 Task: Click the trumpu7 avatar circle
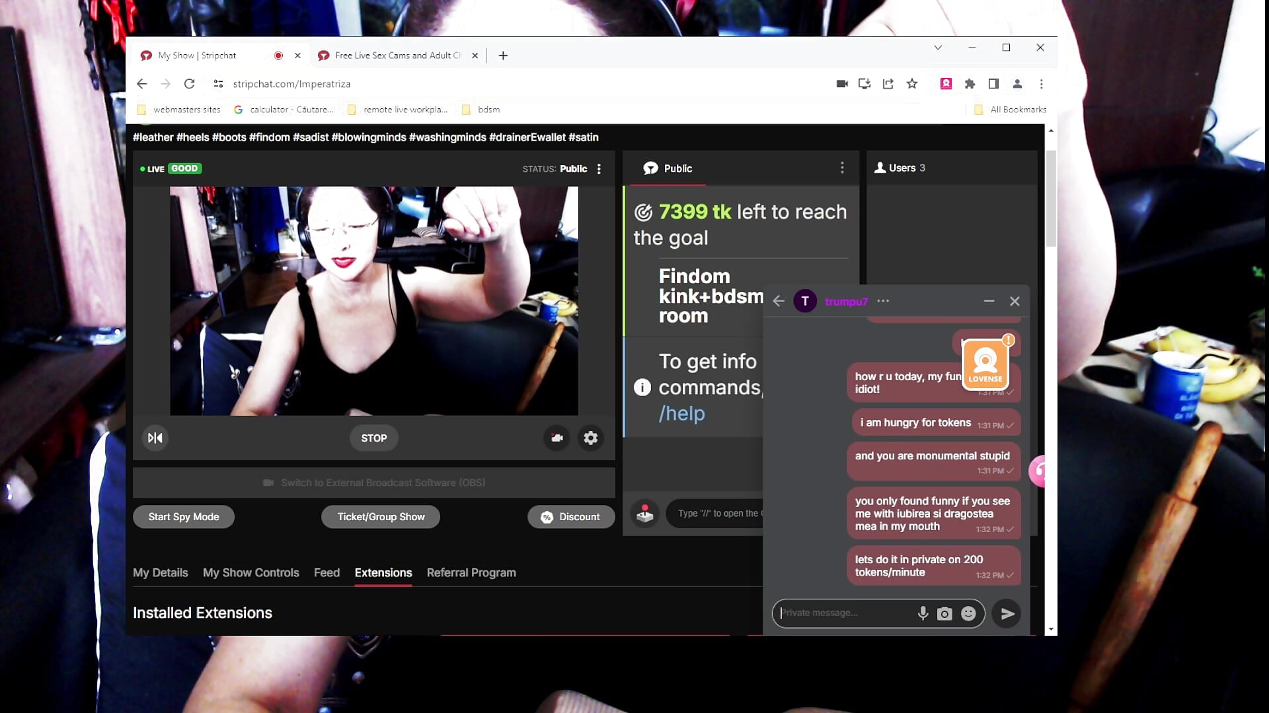[805, 301]
